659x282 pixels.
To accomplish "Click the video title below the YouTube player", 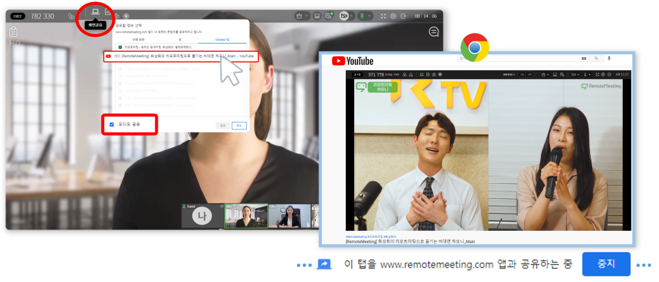I will [411, 242].
